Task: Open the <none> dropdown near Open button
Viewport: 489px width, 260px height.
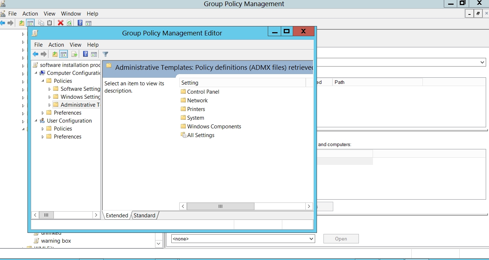Action: click(311, 239)
